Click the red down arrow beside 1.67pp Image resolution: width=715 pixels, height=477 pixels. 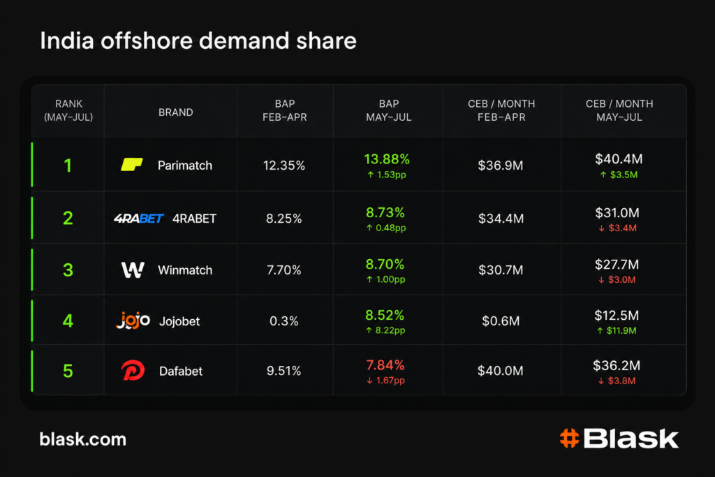click(370, 381)
